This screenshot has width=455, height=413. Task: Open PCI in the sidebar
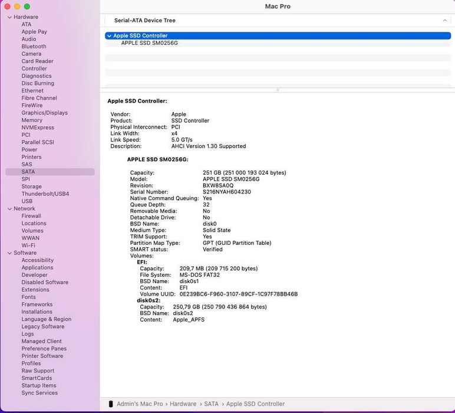(26, 135)
